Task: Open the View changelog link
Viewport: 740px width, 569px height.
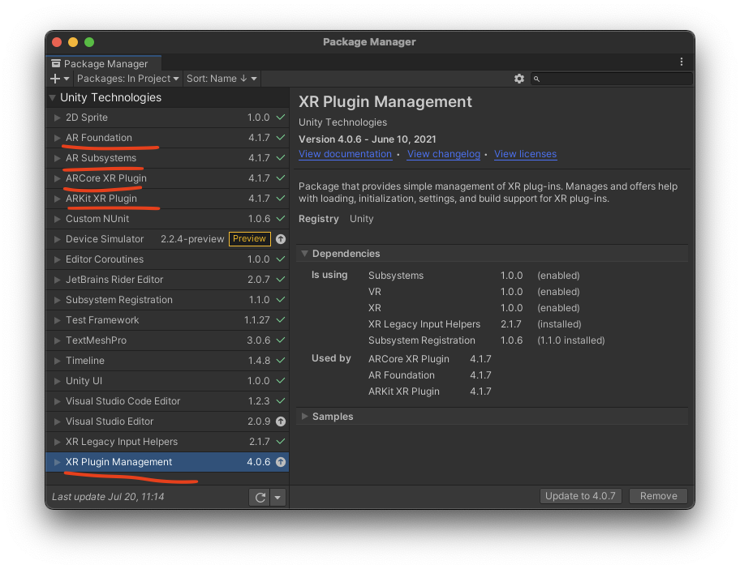Action: coord(443,154)
